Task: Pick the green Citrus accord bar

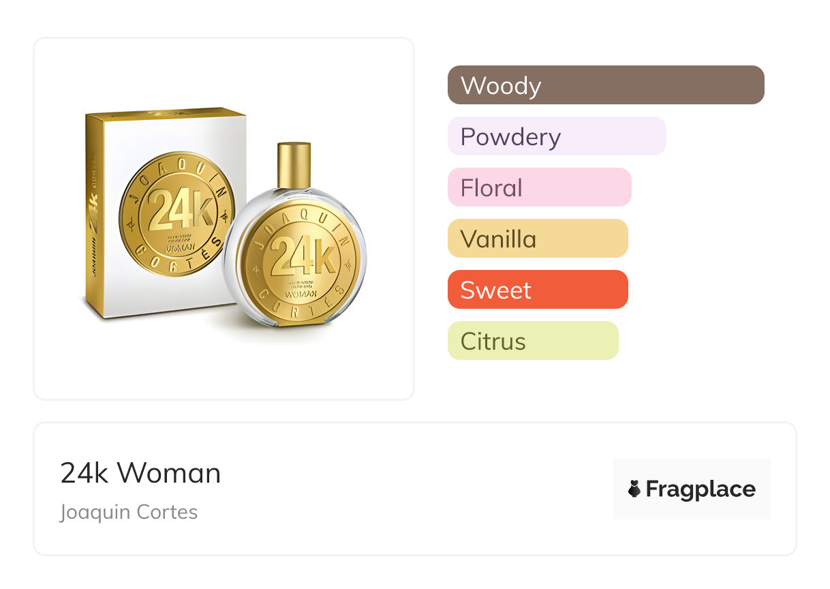Action: pos(533,341)
